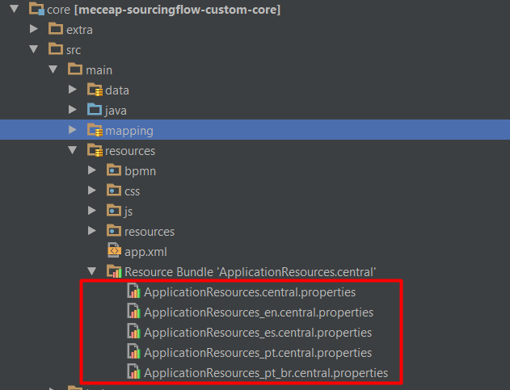This screenshot has height=390, width=510.
Task: Click the data folder icon
Action: [95, 90]
